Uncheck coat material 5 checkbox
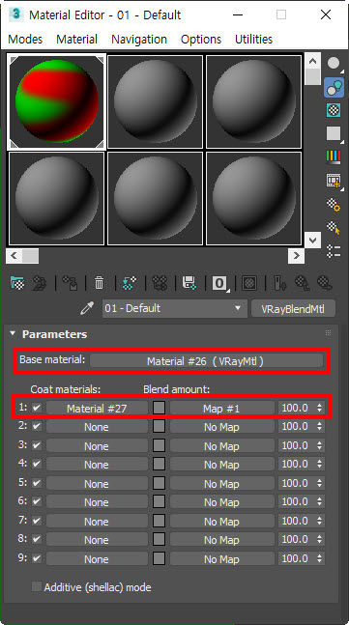349x625 pixels. point(37,483)
